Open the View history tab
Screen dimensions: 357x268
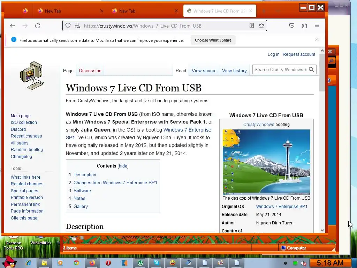tap(234, 70)
